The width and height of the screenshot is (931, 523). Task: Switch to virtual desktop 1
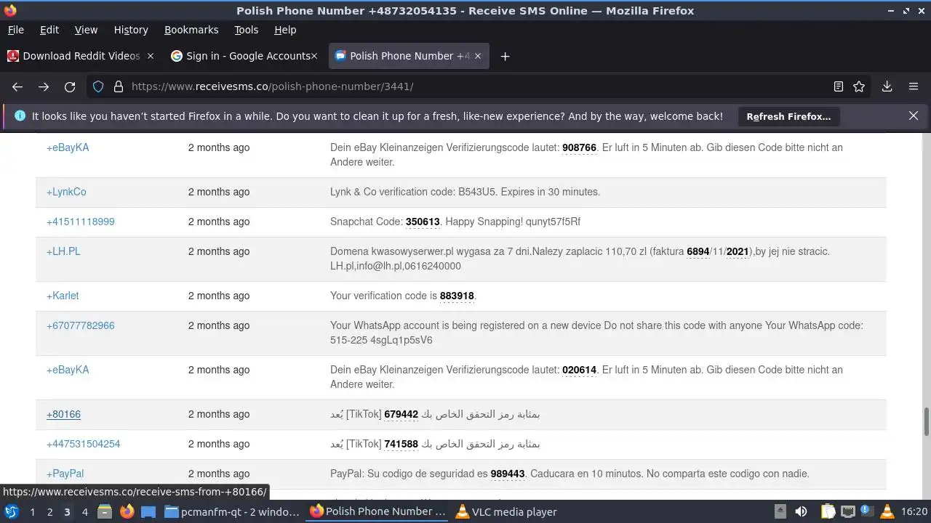point(32,511)
